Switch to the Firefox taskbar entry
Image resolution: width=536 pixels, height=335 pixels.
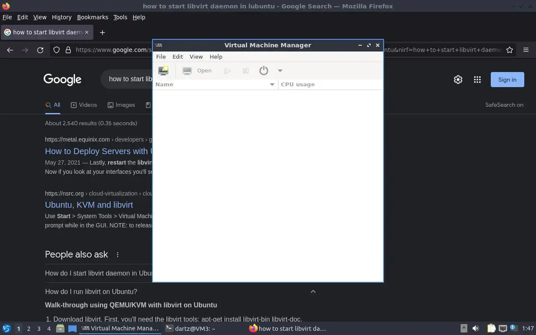(288, 329)
